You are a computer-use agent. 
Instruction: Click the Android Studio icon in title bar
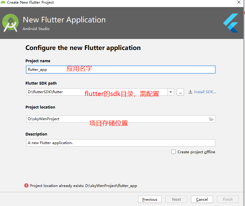click(x=3, y=2)
